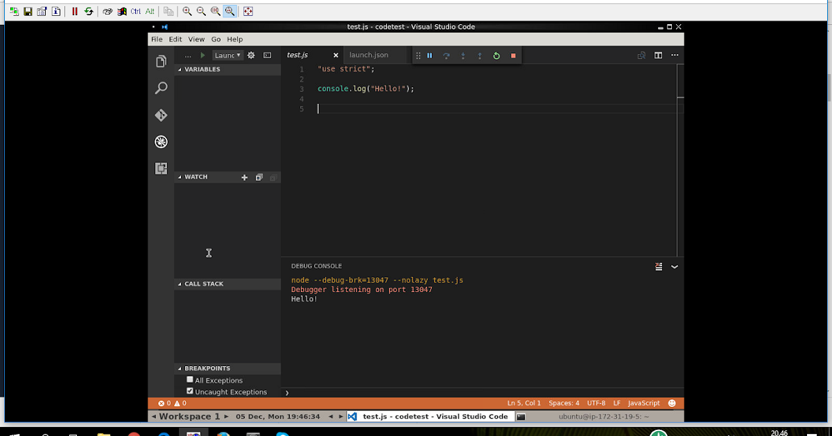Change line ending via LF status item

(617, 403)
